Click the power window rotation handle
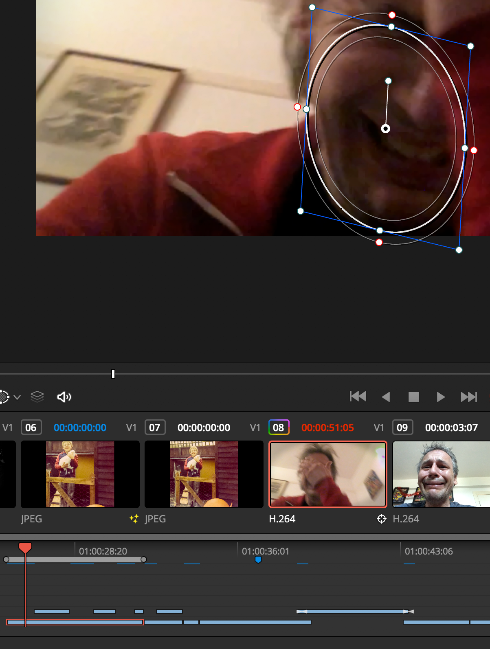Viewport: 490px width, 649px height. tap(388, 81)
